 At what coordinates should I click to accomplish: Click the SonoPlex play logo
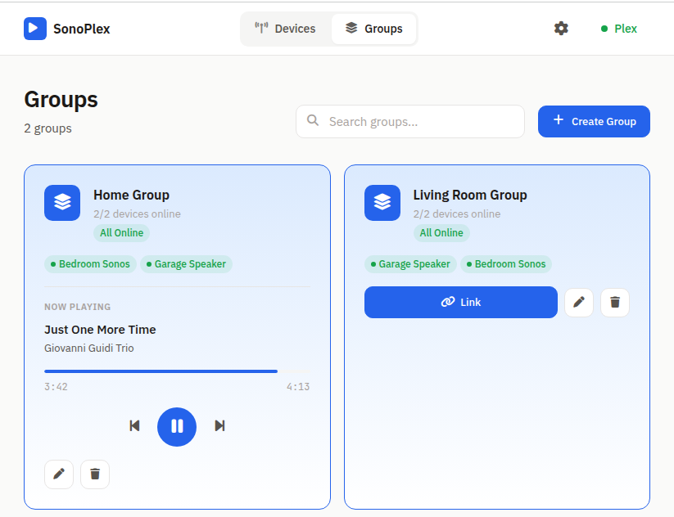coord(33,28)
